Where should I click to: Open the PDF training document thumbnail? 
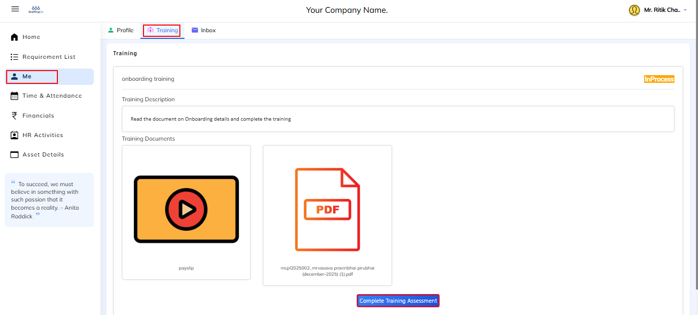[x=327, y=209]
